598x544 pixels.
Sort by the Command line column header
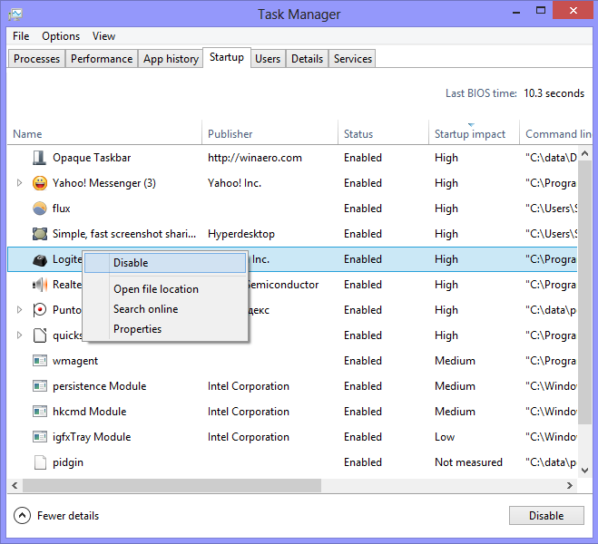556,133
